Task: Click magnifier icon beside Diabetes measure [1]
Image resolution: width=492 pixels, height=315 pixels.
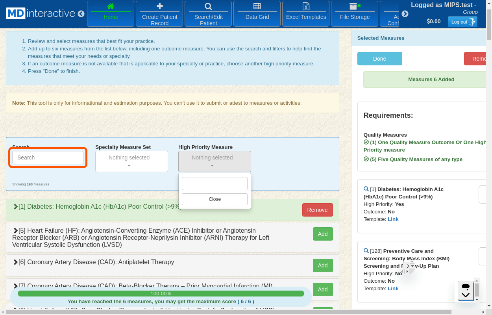Action: [x=366, y=189]
